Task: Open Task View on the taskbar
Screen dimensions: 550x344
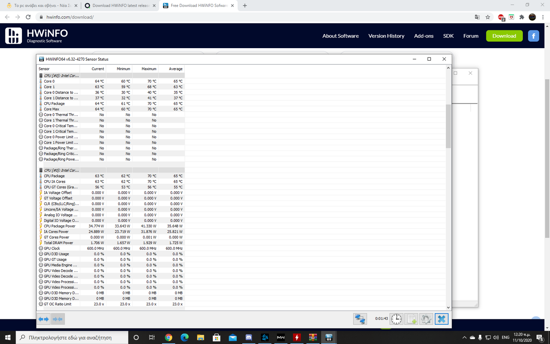Action: tap(152, 337)
